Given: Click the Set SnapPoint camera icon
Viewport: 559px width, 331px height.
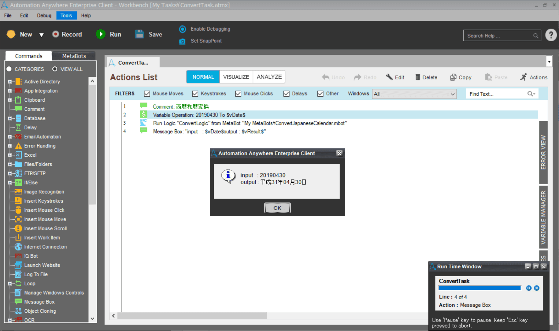Looking at the screenshot, I should point(182,41).
